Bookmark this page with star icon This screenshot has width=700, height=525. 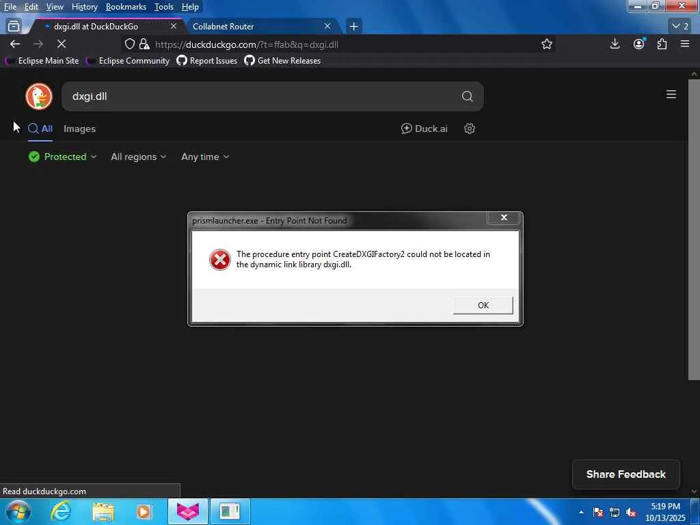(546, 44)
